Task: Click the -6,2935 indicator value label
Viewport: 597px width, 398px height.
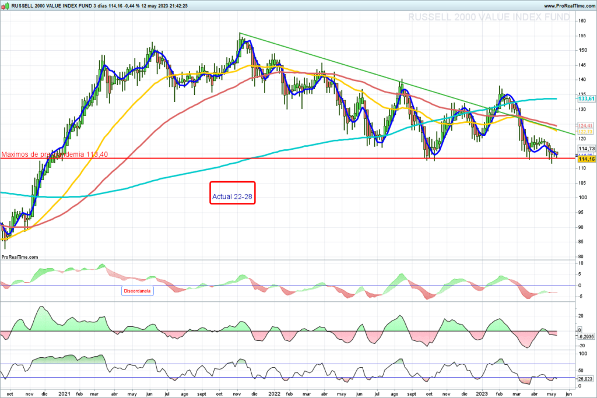Action: tap(585, 337)
